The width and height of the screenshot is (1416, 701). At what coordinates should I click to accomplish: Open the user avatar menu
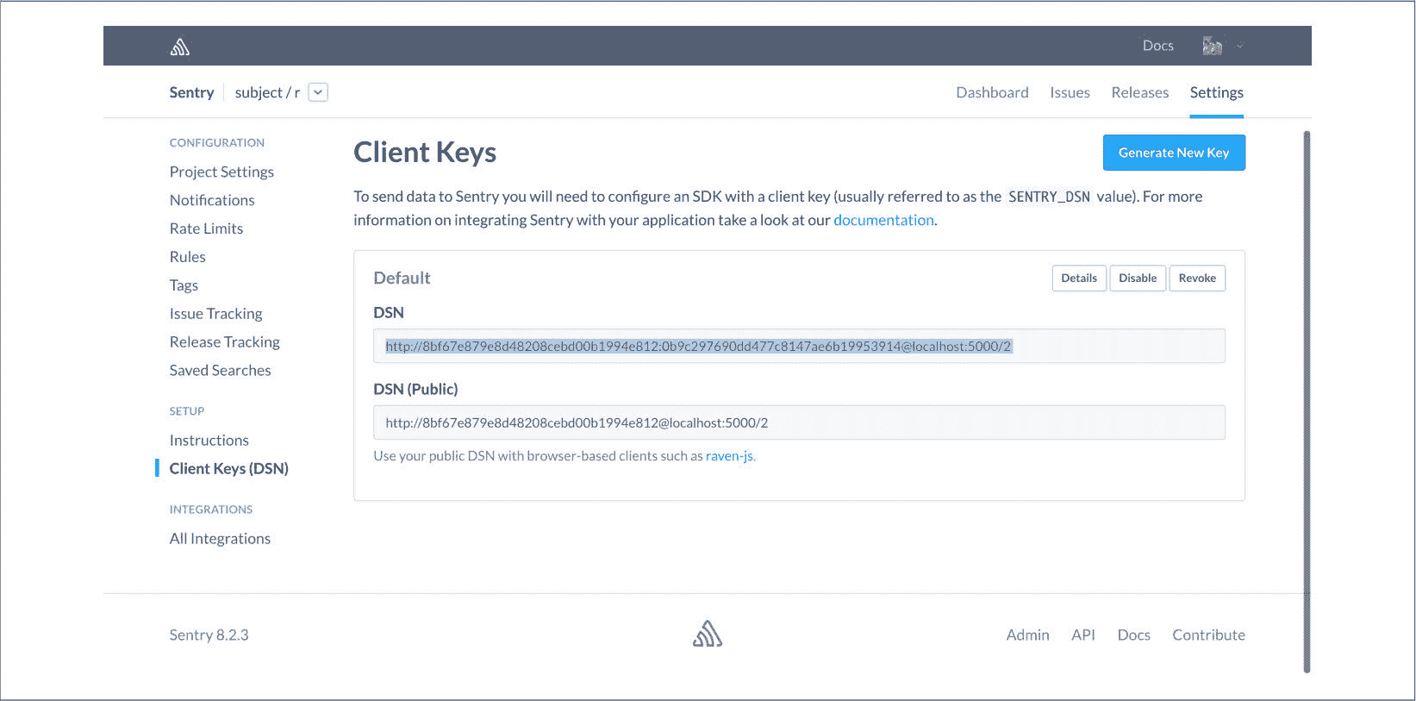coord(1212,46)
